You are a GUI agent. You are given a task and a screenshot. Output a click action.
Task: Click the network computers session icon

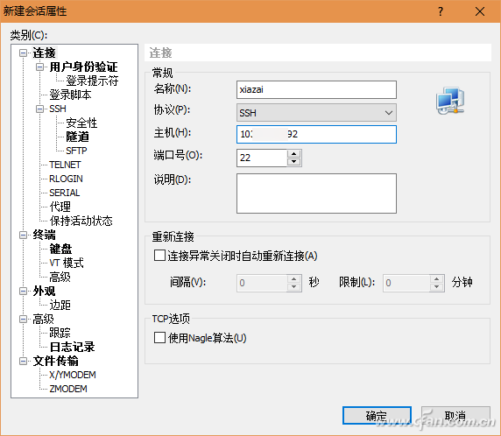coord(450,101)
